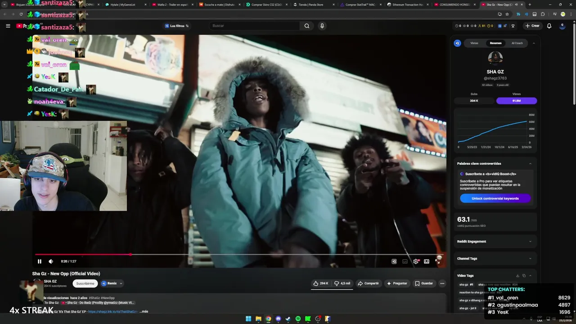Download the video tags
Screen dimensions: 576x324
tap(517, 276)
